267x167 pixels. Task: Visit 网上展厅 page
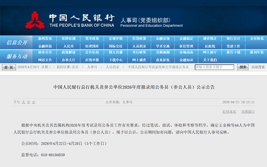pyautogui.click(x=210, y=52)
